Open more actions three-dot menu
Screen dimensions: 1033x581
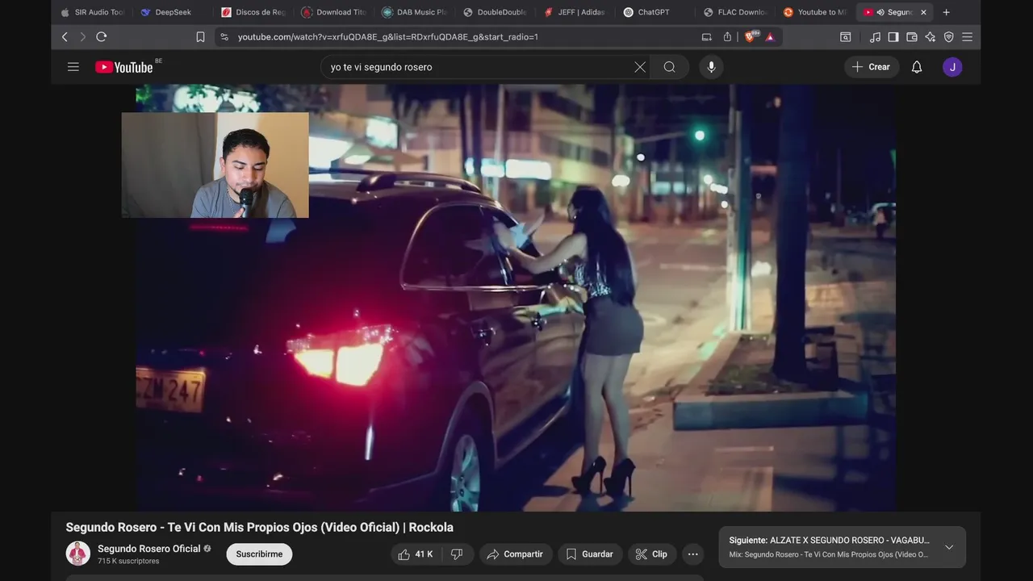click(692, 554)
